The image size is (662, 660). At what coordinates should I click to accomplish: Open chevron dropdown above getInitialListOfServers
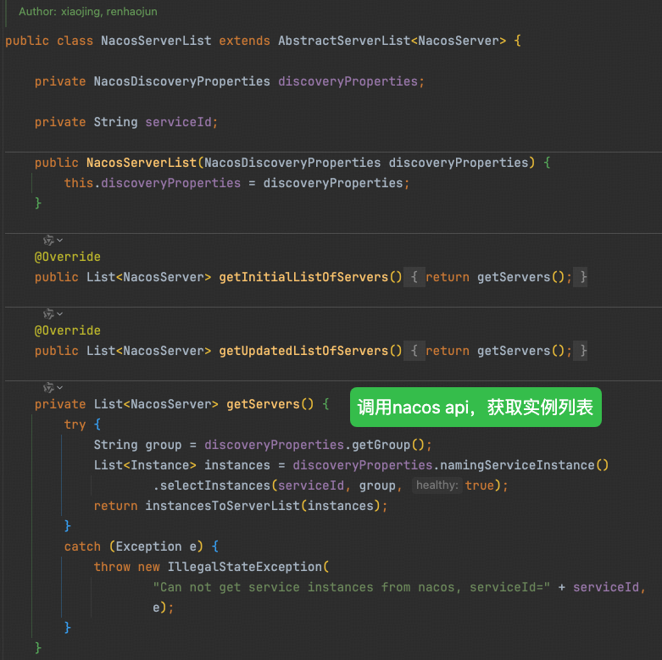tap(60, 241)
